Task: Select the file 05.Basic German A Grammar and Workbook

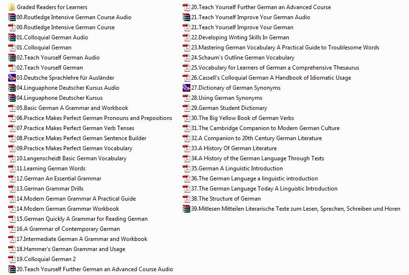Action: [72, 108]
